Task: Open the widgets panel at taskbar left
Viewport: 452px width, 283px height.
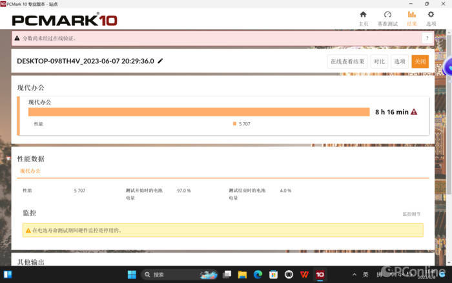Action: coord(8,275)
